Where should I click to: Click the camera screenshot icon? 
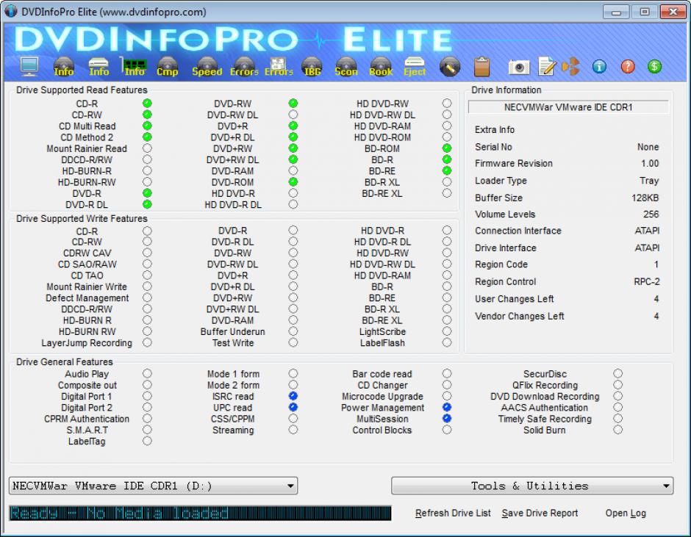[519, 67]
